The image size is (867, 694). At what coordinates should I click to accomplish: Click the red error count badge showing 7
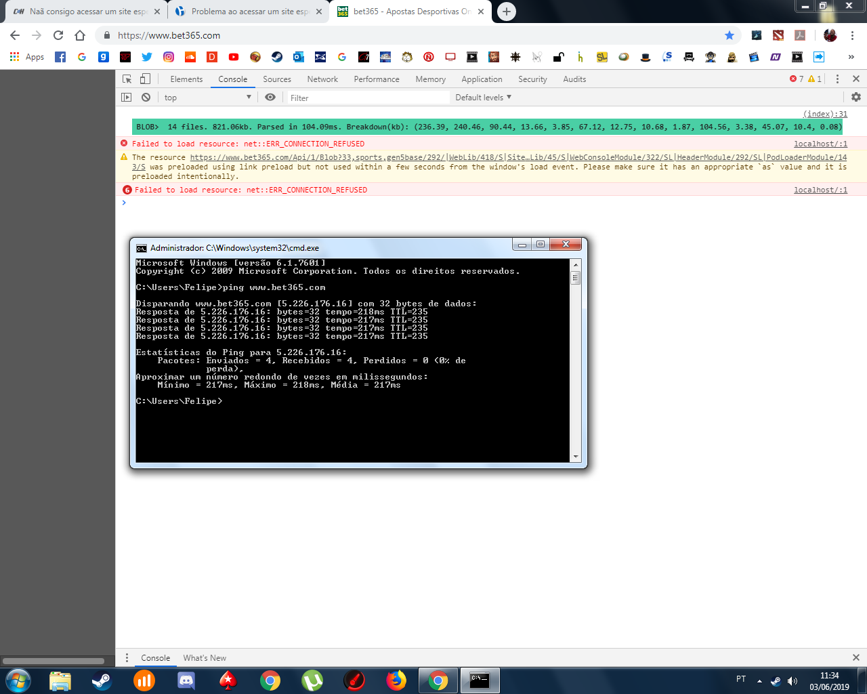pyautogui.click(x=797, y=79)
